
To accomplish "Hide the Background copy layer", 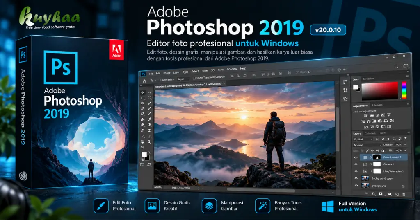I will [x=356, y=178].
